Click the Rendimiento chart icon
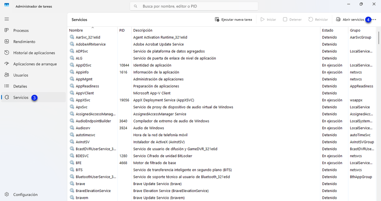This screenshot has width=381, height=201. 7,41
